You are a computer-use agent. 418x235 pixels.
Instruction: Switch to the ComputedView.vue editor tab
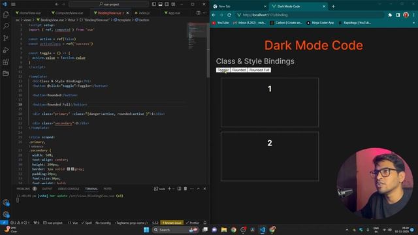click(67, 13)
